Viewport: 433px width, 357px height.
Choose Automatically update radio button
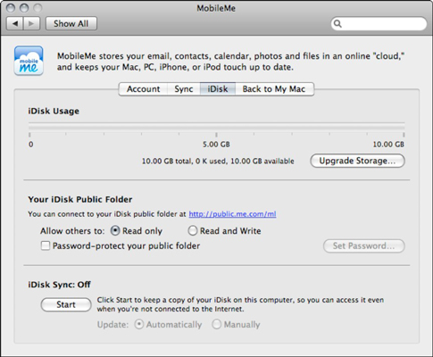click(x=139, y=324)
